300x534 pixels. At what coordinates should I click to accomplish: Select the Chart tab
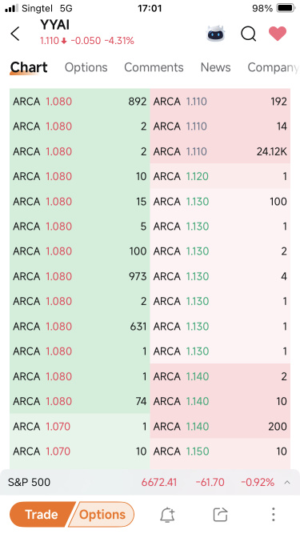[29, 67]
